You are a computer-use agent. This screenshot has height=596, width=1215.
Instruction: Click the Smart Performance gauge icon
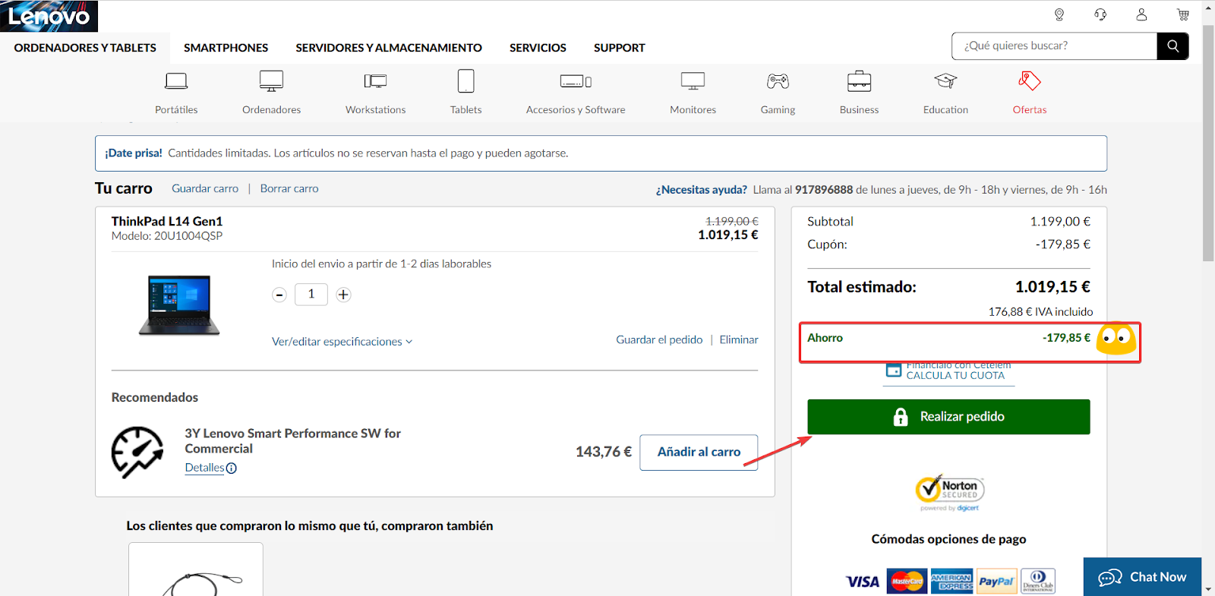coord(137,452)
